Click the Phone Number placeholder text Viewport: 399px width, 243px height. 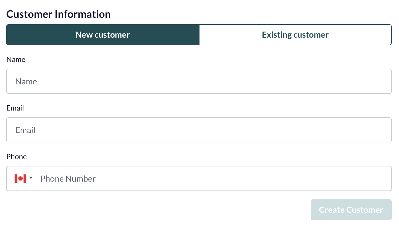tap(68, 179)
